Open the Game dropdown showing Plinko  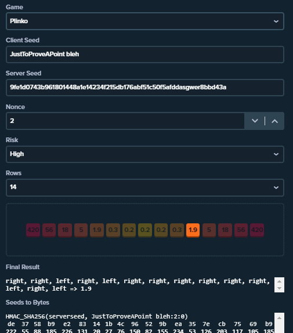(x=145, y=21)
